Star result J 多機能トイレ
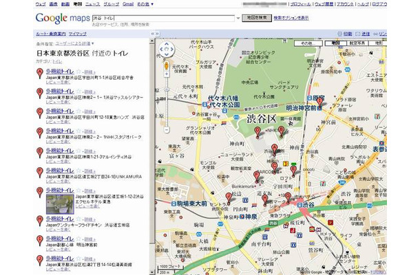420x275 pixels. pyautogui.click(x=78, y=258)
